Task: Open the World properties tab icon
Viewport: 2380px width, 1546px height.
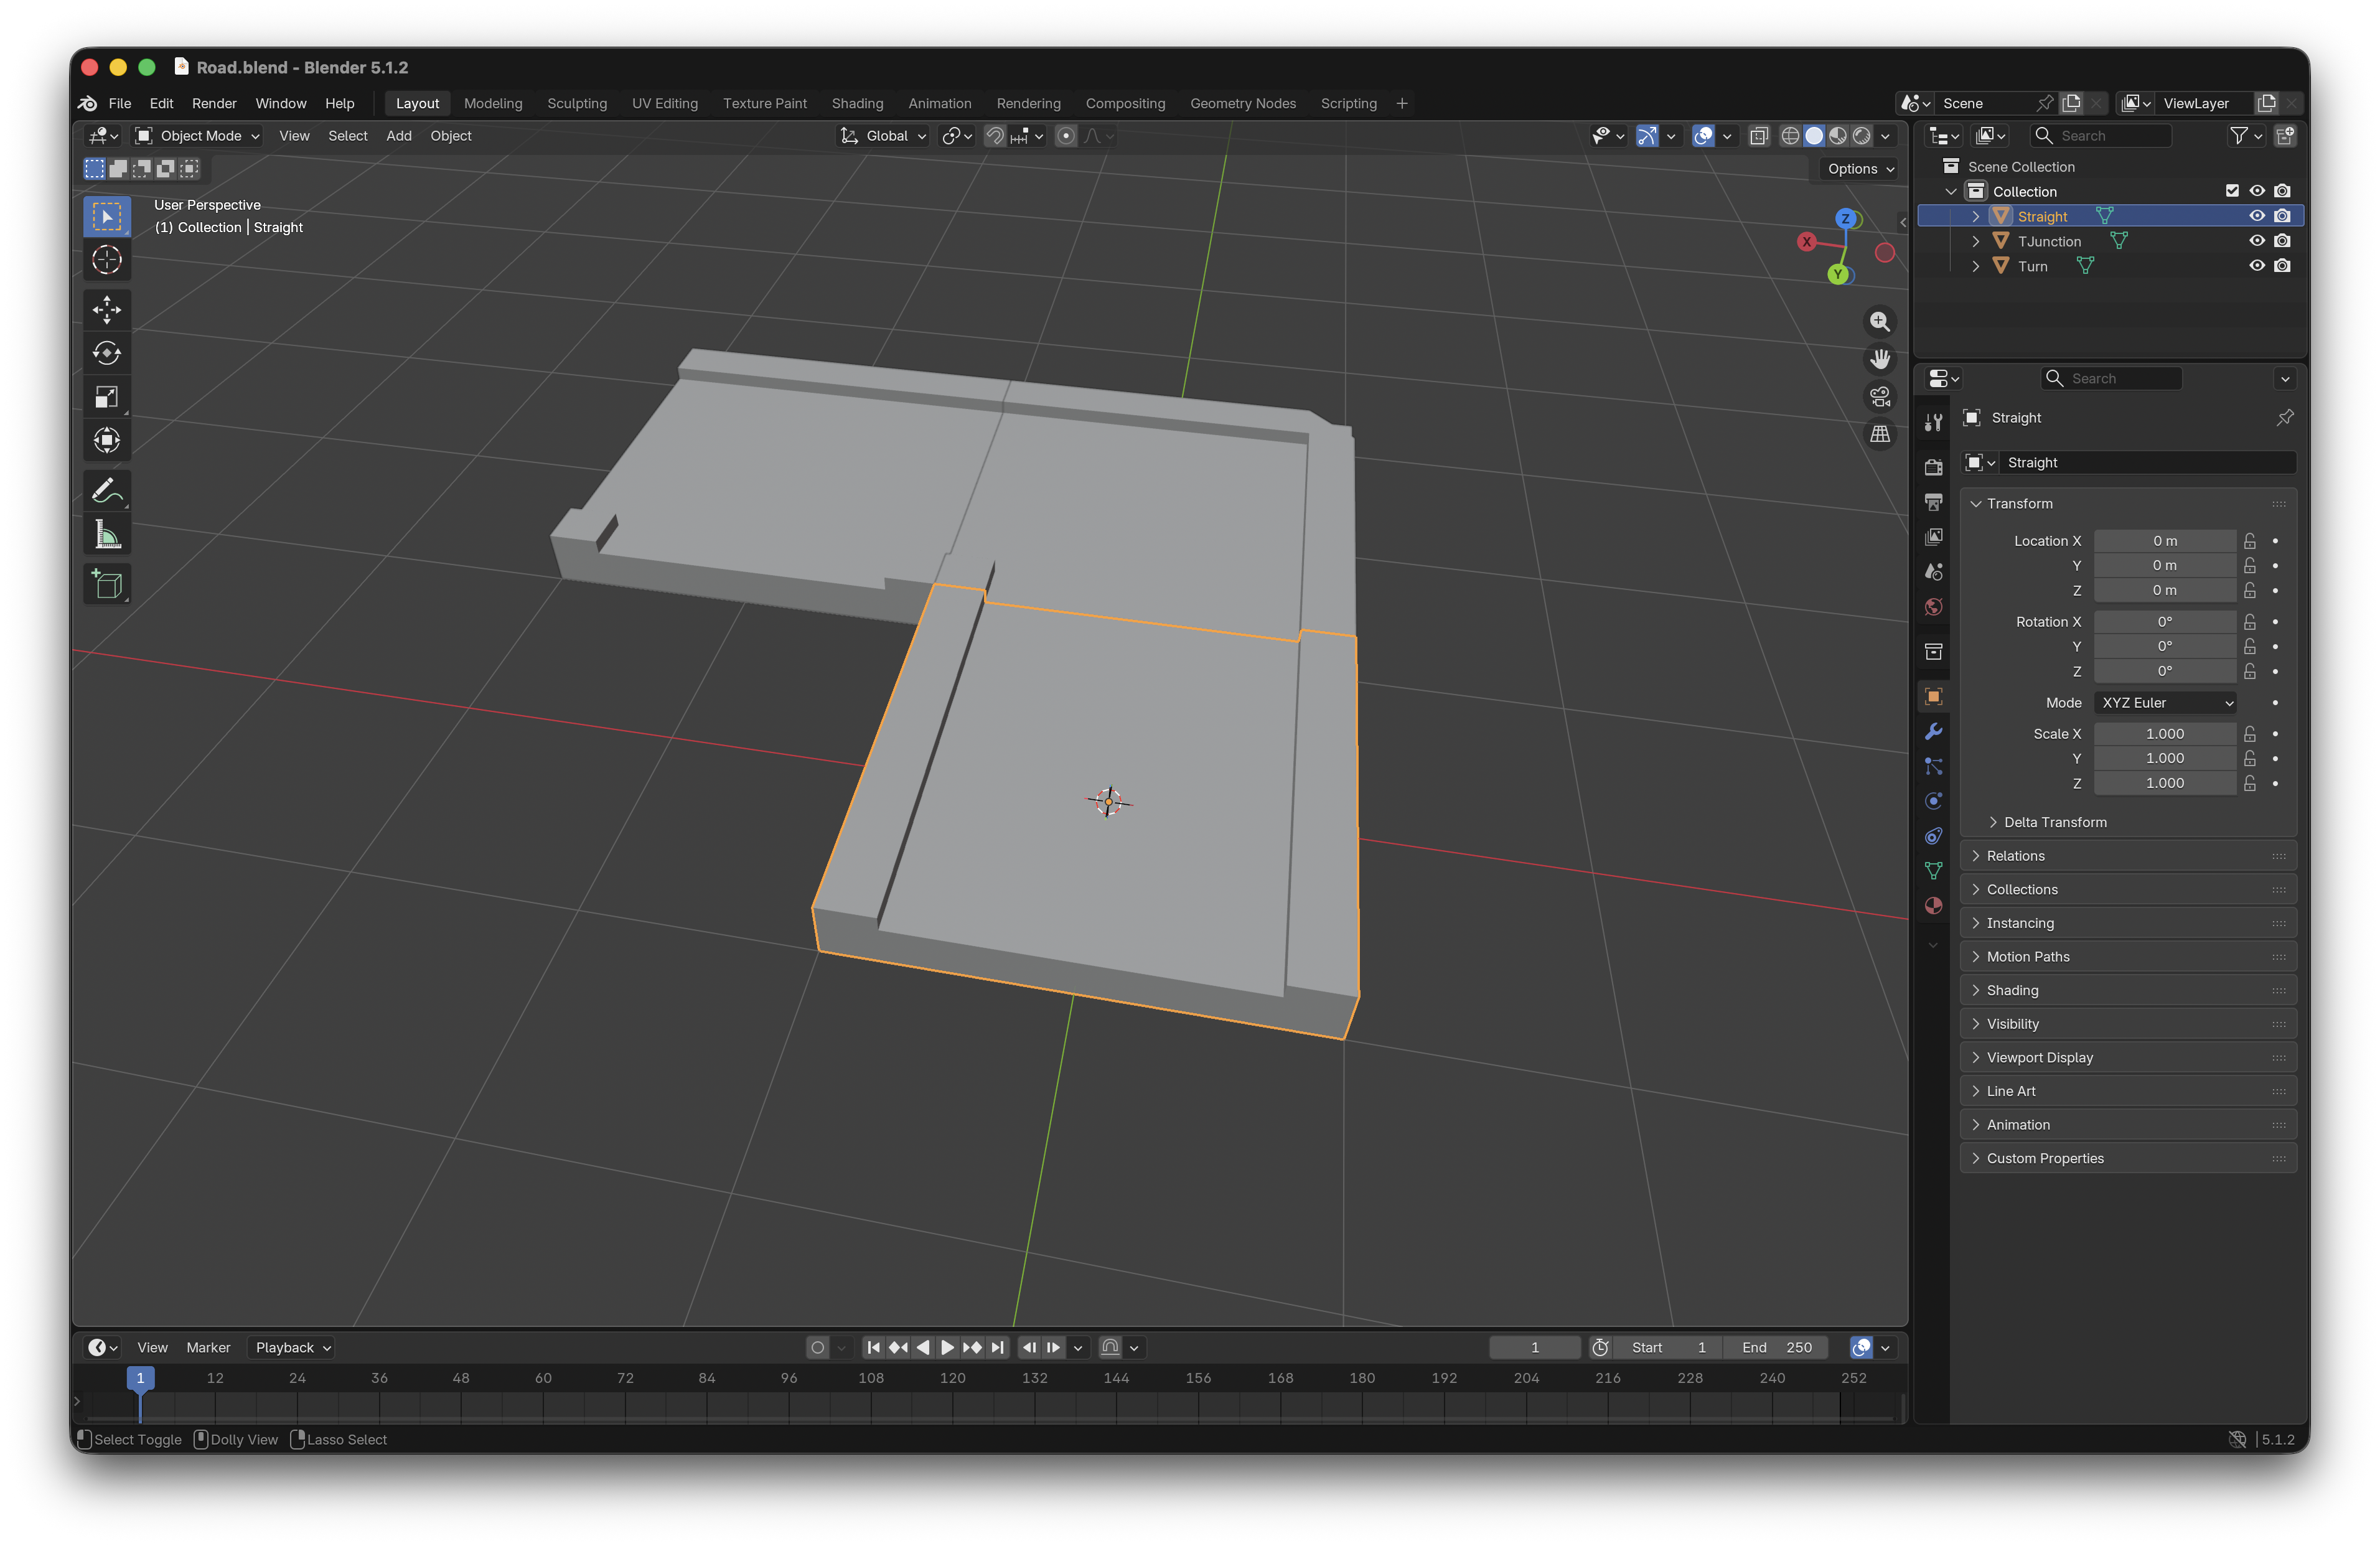Action: click(x=1934, y=607)
